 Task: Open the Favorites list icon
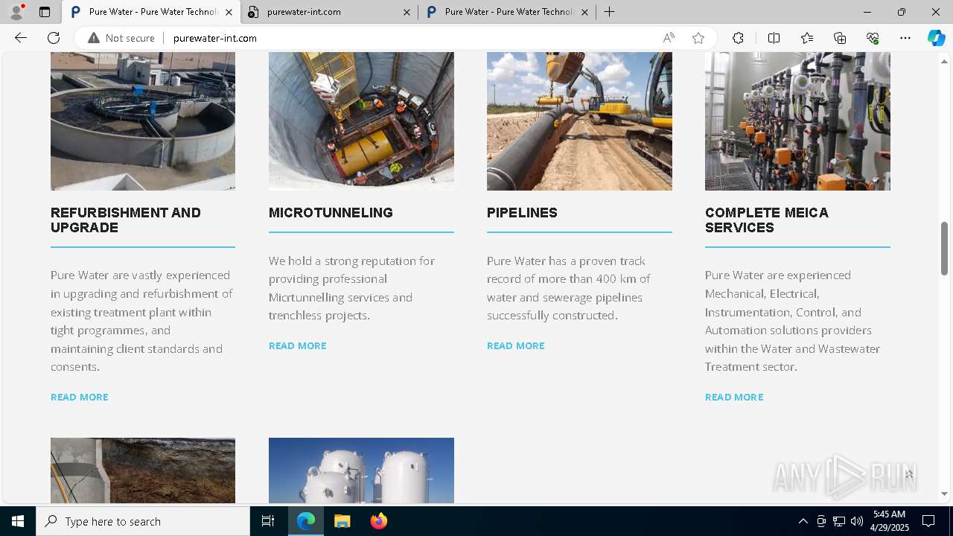pyautogui.click(x=807, y=38)
